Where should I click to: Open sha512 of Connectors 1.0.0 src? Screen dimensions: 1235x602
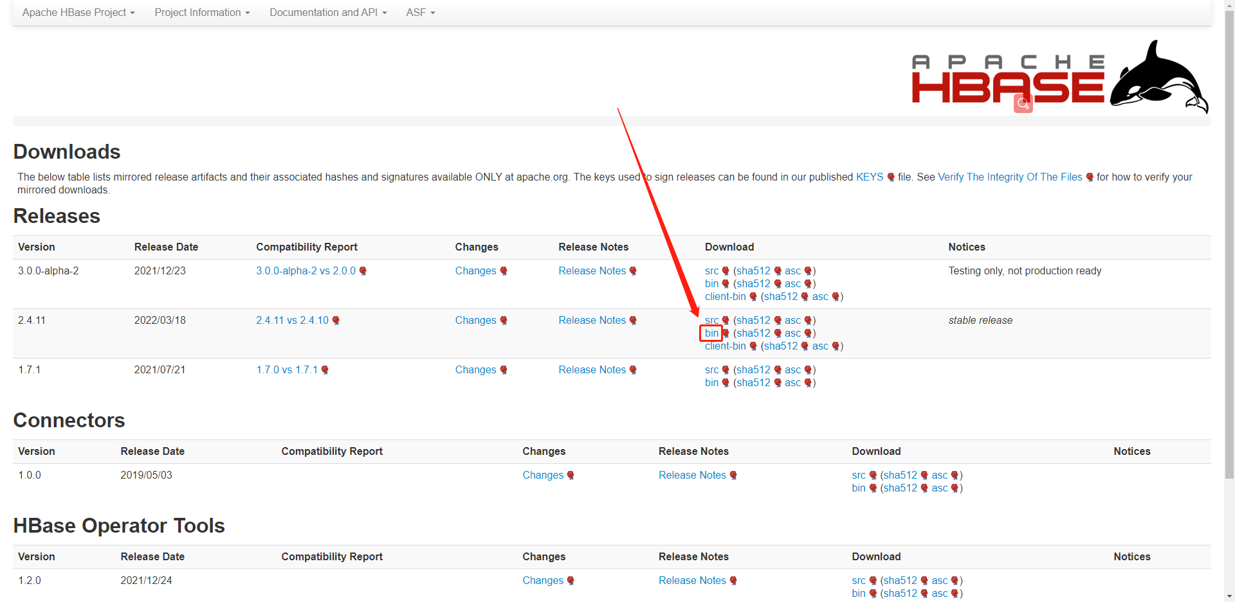click(x=900, y=475)
